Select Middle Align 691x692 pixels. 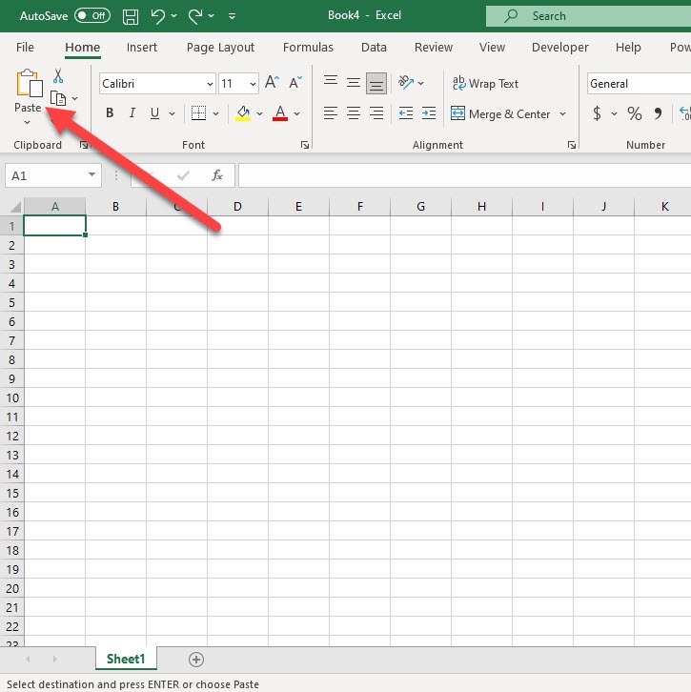coord(354,83)
